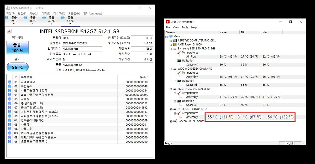The height and width of the screenshot is (164, 315).
Task: Click the 56 °C temperature button
Action: [18, 67]
